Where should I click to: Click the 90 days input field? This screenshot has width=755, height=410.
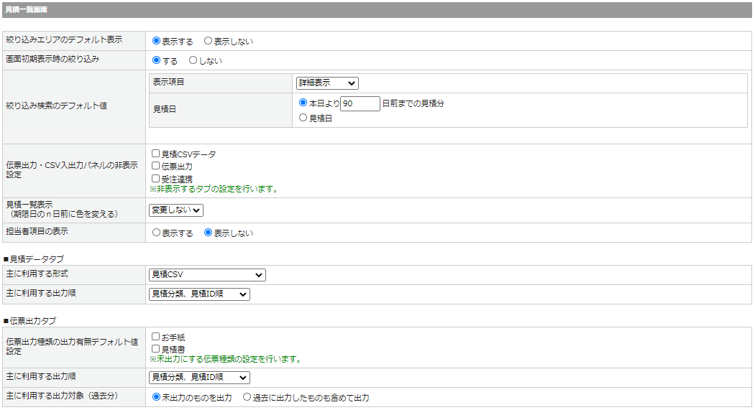(x=360, y=103)
